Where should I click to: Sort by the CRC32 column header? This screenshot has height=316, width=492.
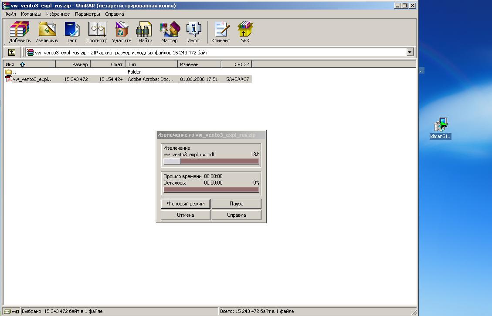237,64
